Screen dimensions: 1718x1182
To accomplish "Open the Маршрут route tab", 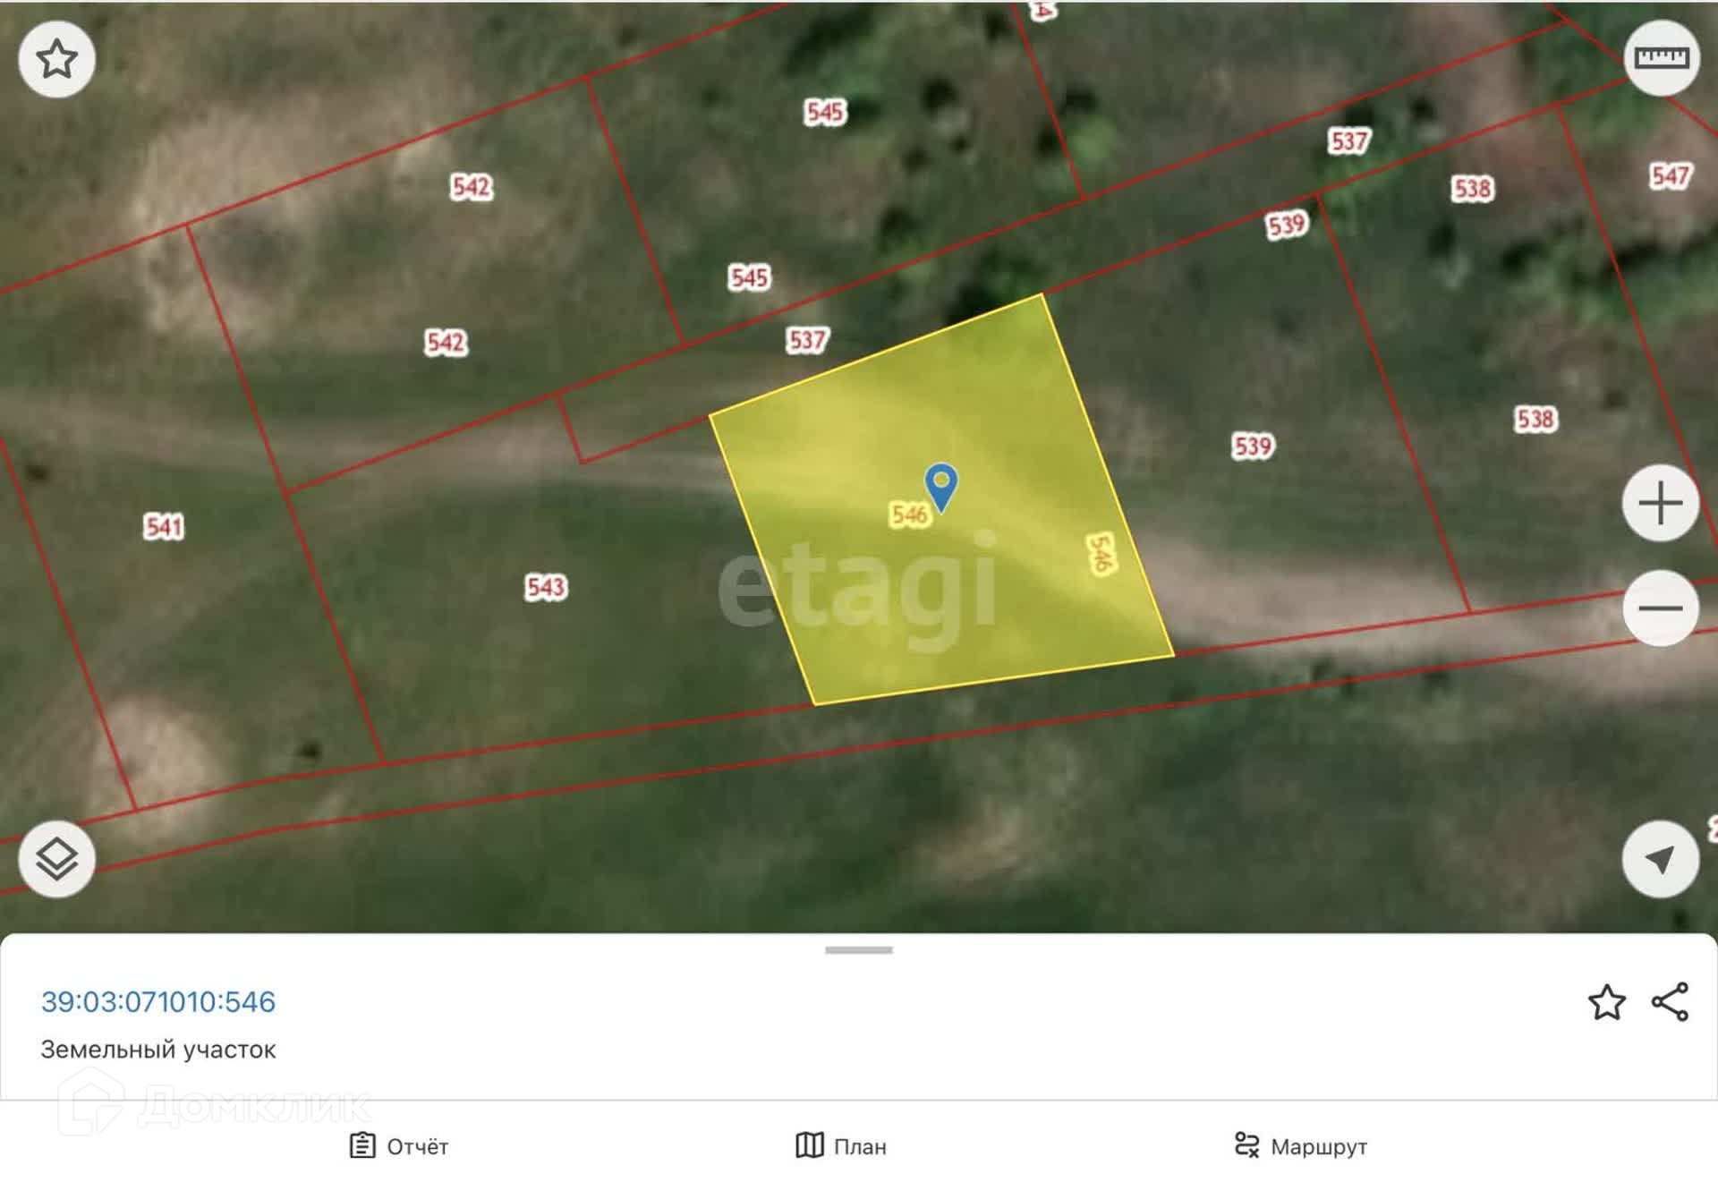I will click(x=1301, y=1146).
